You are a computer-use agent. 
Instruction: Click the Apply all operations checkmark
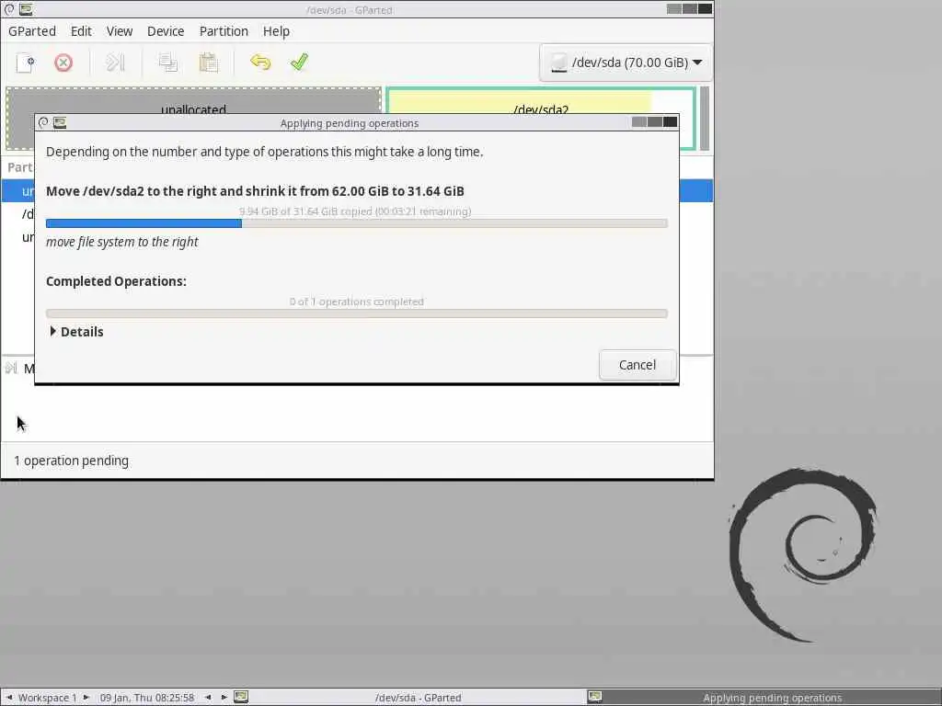tap(299, 63)
